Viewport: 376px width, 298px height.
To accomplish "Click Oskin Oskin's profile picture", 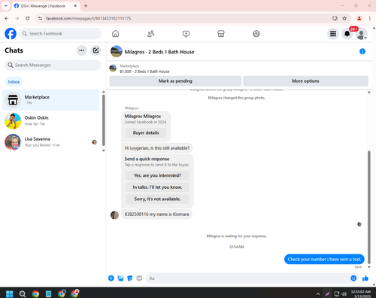I will [13, 121].
